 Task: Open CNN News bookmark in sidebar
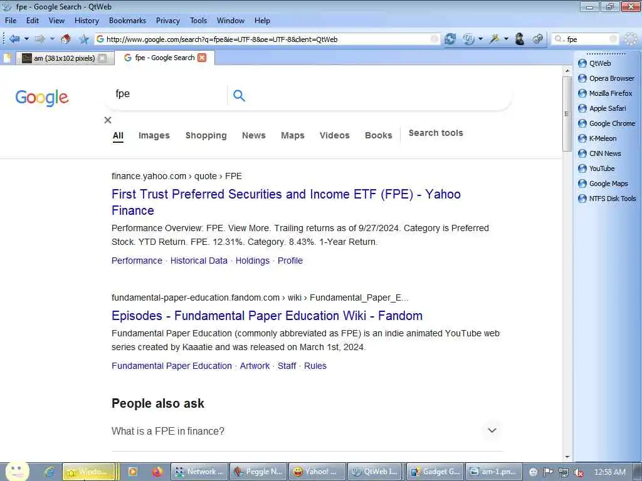click(x=599, y=153)
